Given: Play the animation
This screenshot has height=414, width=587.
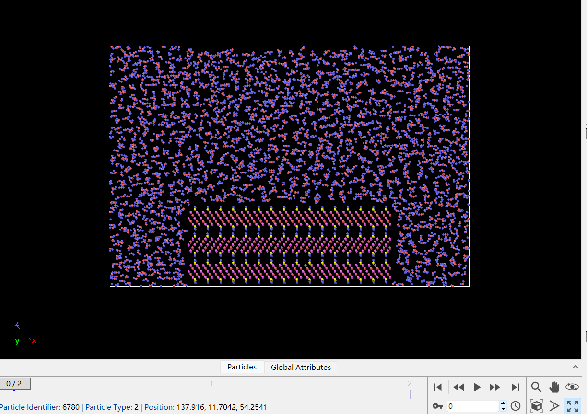Looking at the screenshot, I should 477,387.
